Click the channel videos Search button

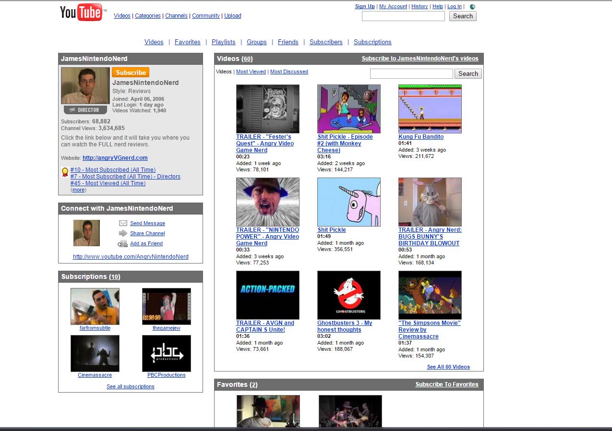click(x=468, y=73)
